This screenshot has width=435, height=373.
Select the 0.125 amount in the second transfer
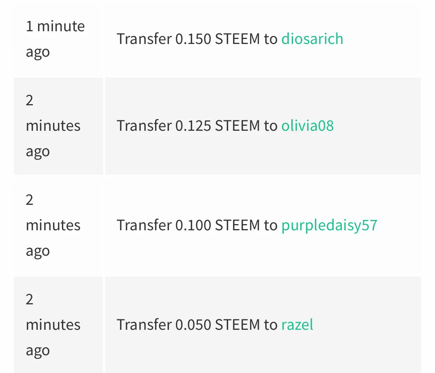pos(193,126)
